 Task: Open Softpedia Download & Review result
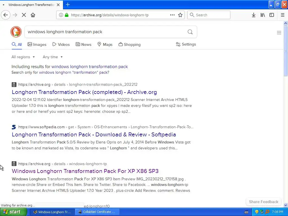94,134
